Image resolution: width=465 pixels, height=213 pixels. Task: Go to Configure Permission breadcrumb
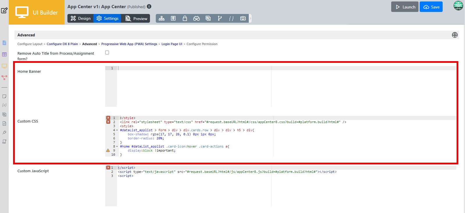202,44
